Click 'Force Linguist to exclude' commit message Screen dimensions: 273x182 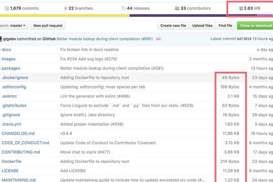pyautogui.click(x=127, y=106)
